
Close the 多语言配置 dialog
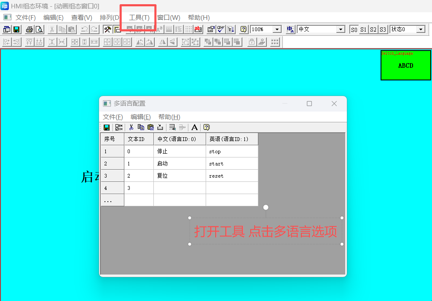click(334, 104)
